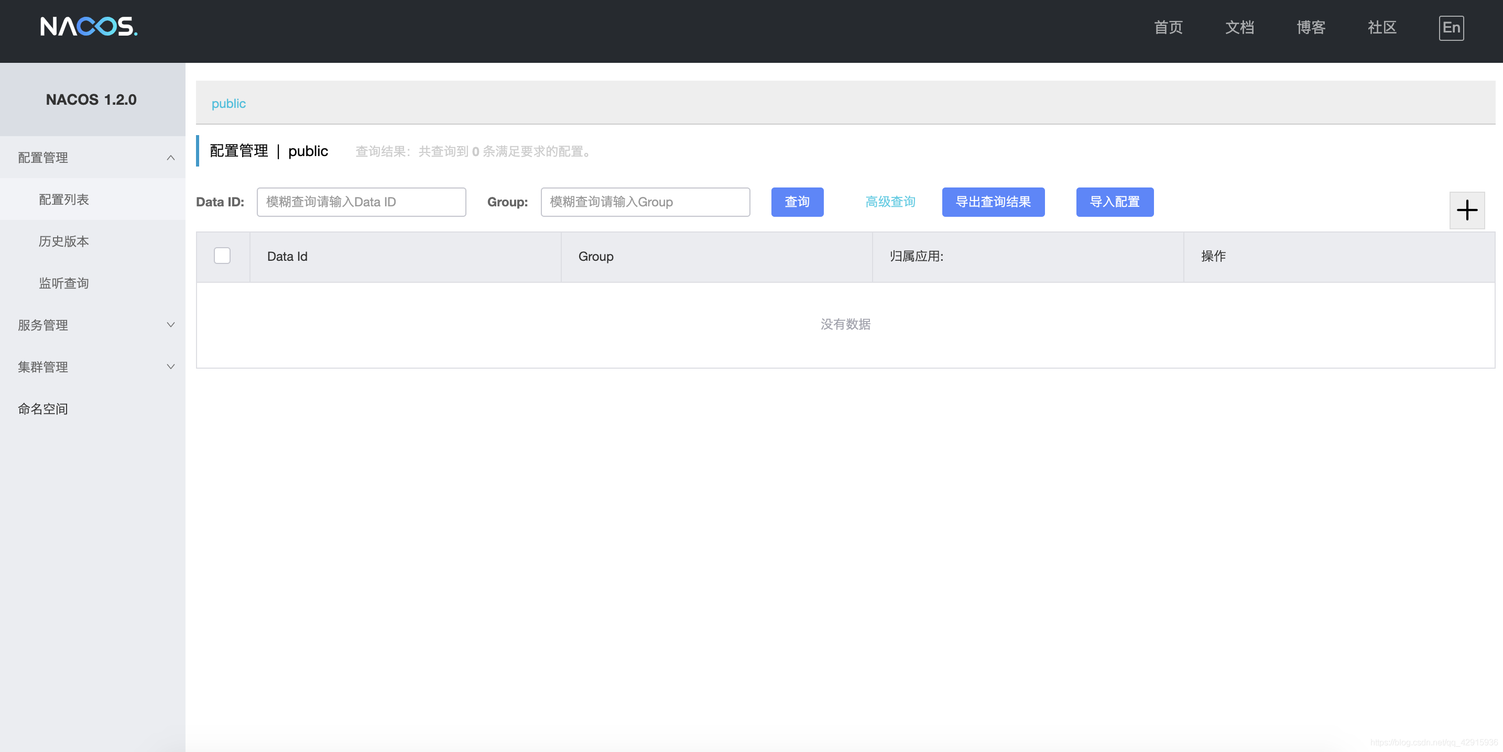
Task: Select 配置列表 in the sidebar
Action: pos(63,200)
